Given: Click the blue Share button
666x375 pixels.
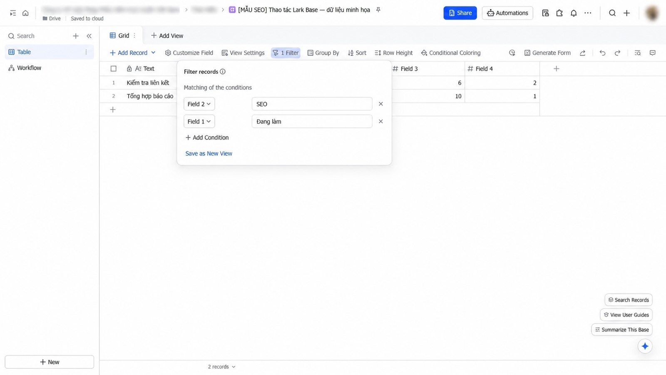Looking at the screenshot, I should pyautogui.click(x=460, y=13).
